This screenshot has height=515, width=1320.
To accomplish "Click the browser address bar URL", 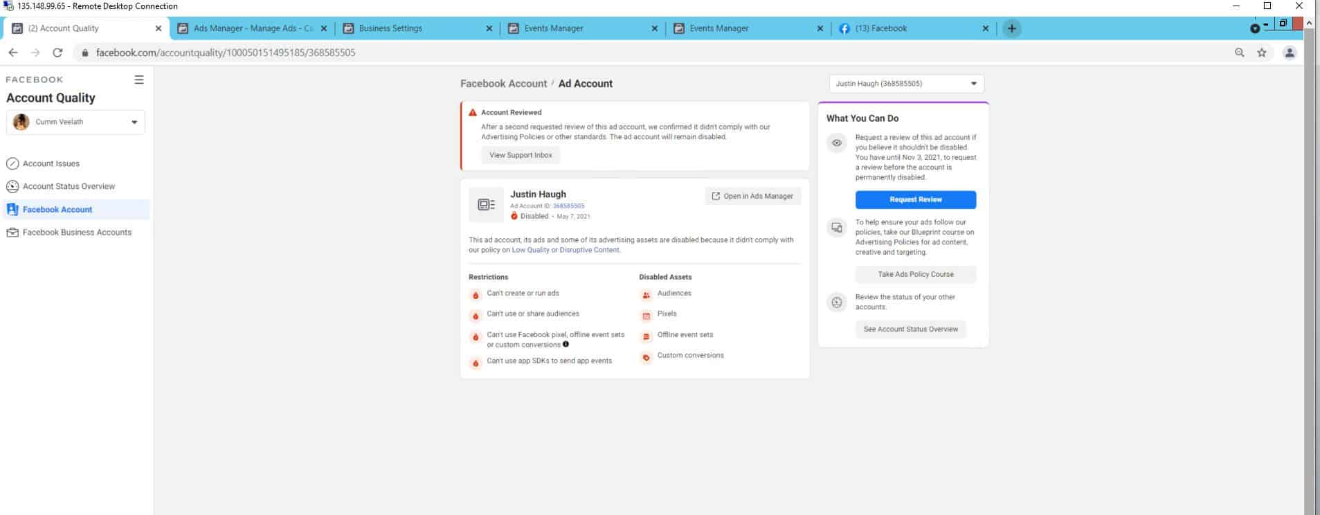I will click(x=225, y=53).
